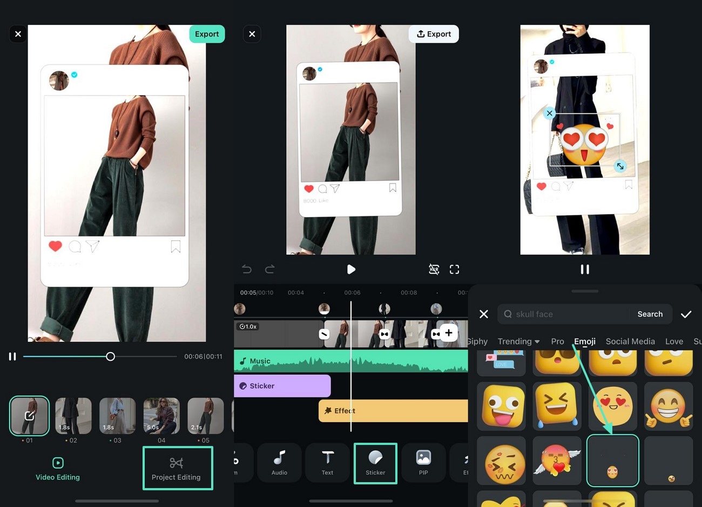
Task: Select the yellow Effect track
Action: click(x=393, y=411)
